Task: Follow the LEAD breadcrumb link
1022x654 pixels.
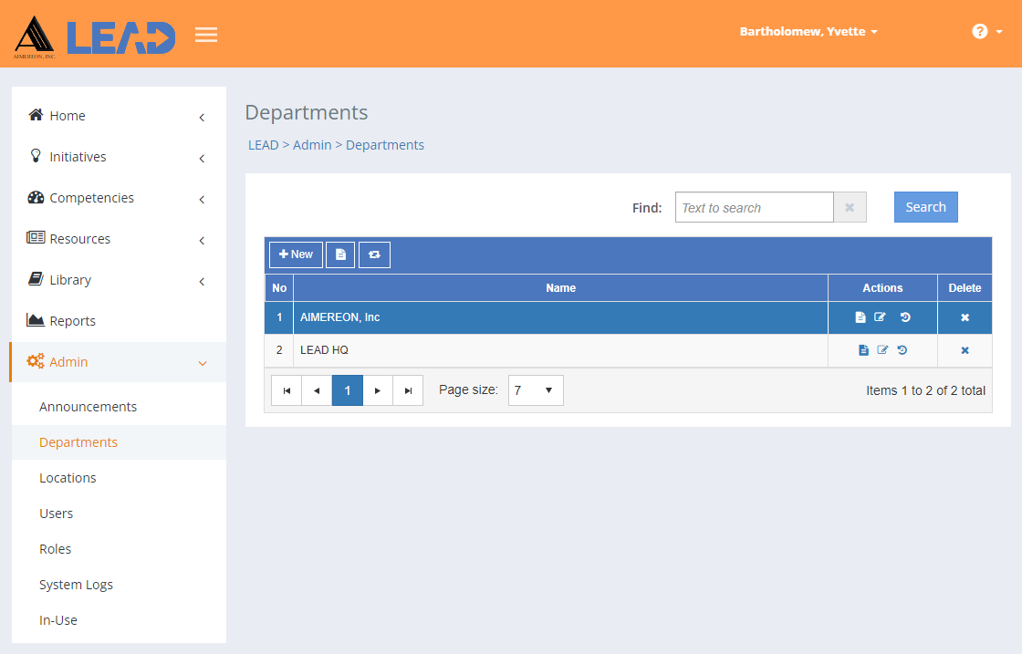Action: 264,145
